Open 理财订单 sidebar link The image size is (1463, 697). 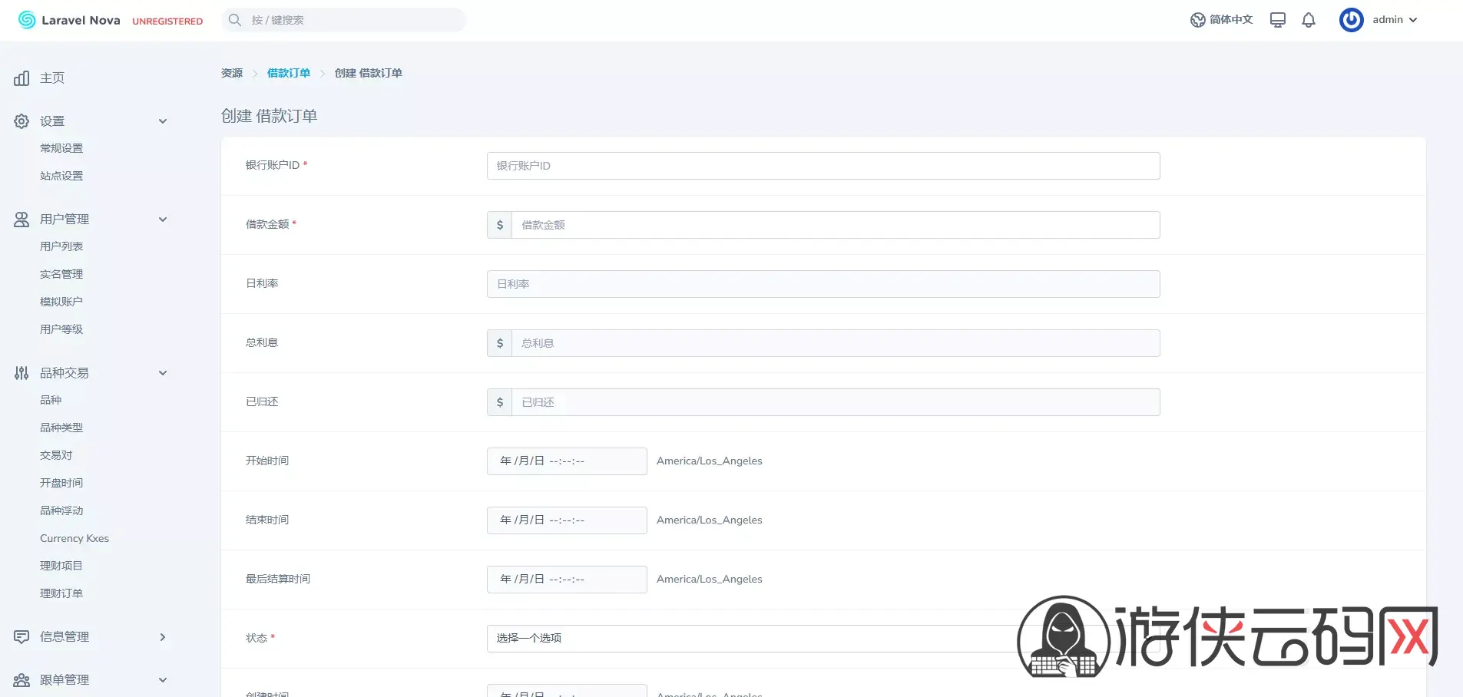(x=61, y=593)
